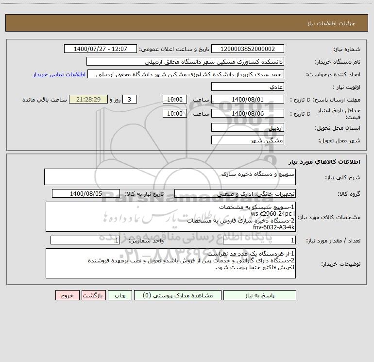Click the اولویت نیاز label
This screenshot has width=374, height=362.
coord(347,87)
